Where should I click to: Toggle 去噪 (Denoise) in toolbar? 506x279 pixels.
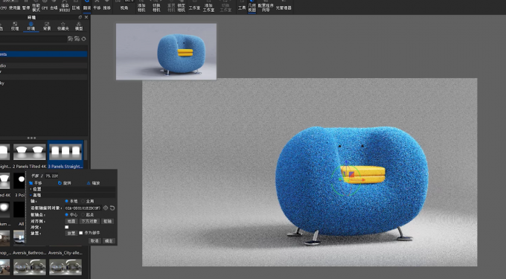[x=54, y=5]
